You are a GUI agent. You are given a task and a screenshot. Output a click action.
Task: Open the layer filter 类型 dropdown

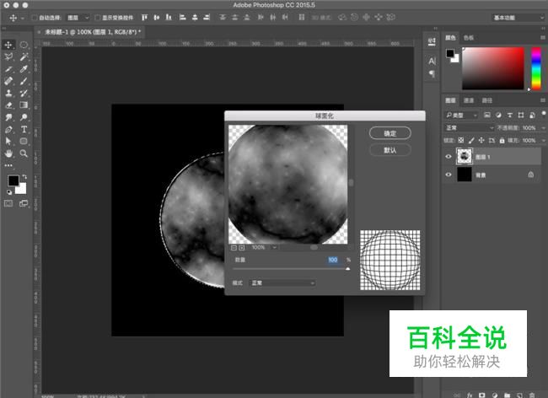[x=461, y=115]
